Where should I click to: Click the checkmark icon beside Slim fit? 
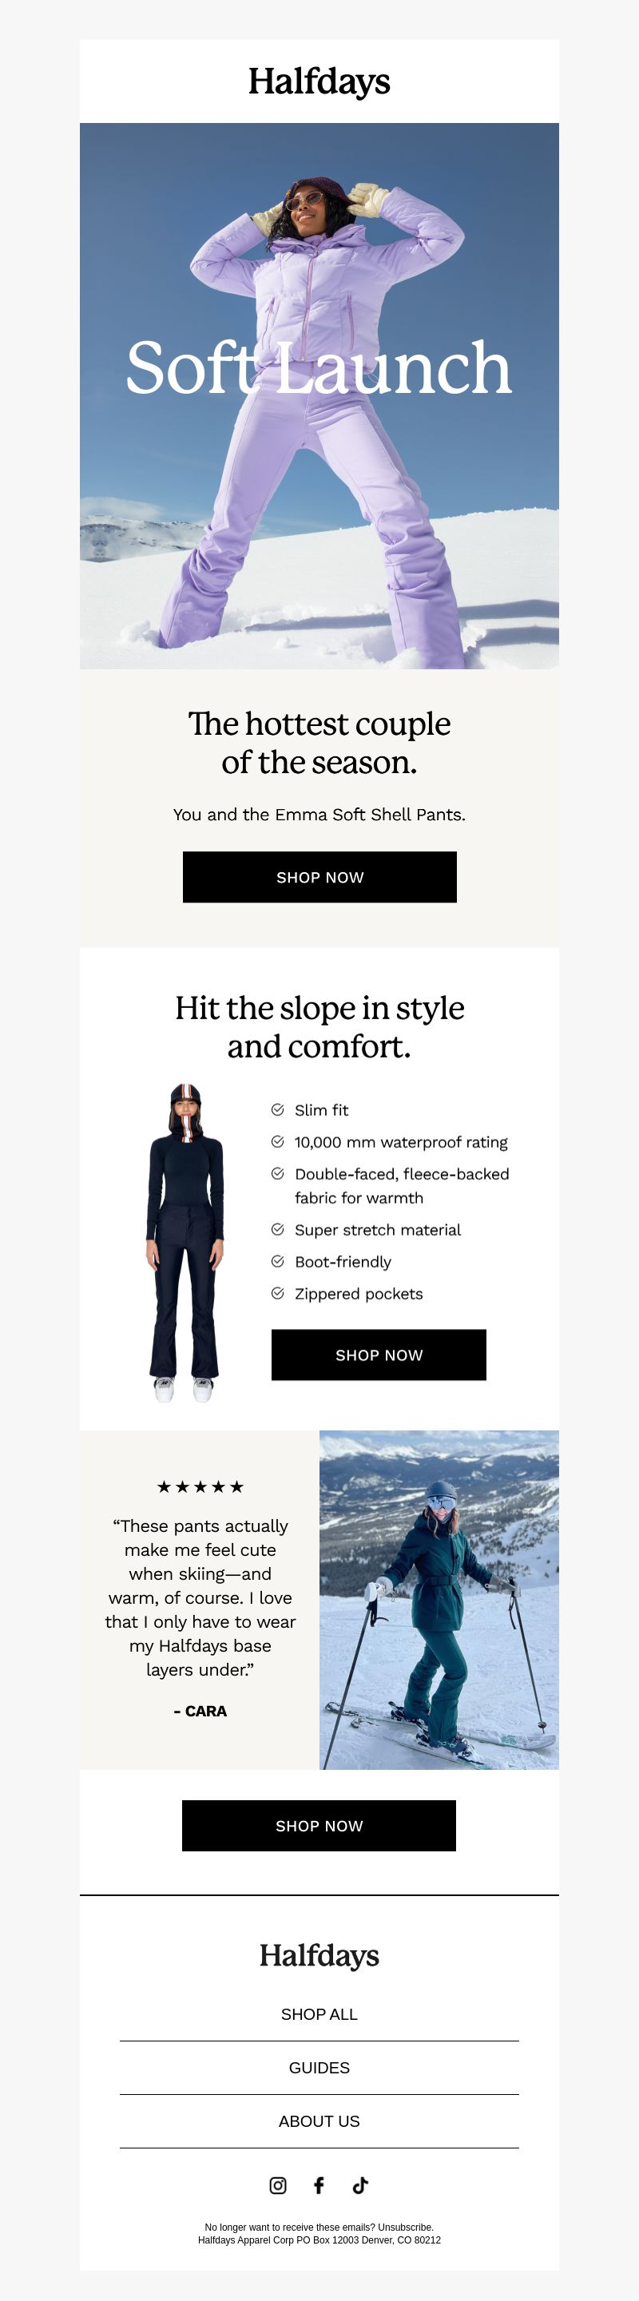point(278,1109)
